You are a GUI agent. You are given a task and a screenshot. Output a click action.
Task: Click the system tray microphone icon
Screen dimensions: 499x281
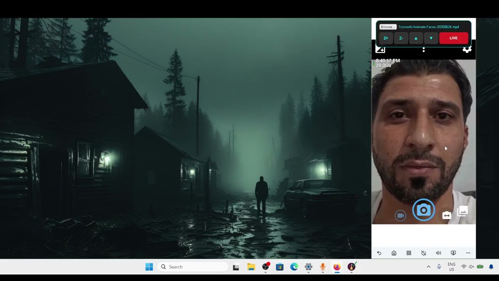coord(439,267)
